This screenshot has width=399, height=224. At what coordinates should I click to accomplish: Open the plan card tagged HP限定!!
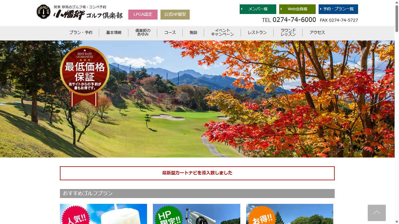point(196,214)
